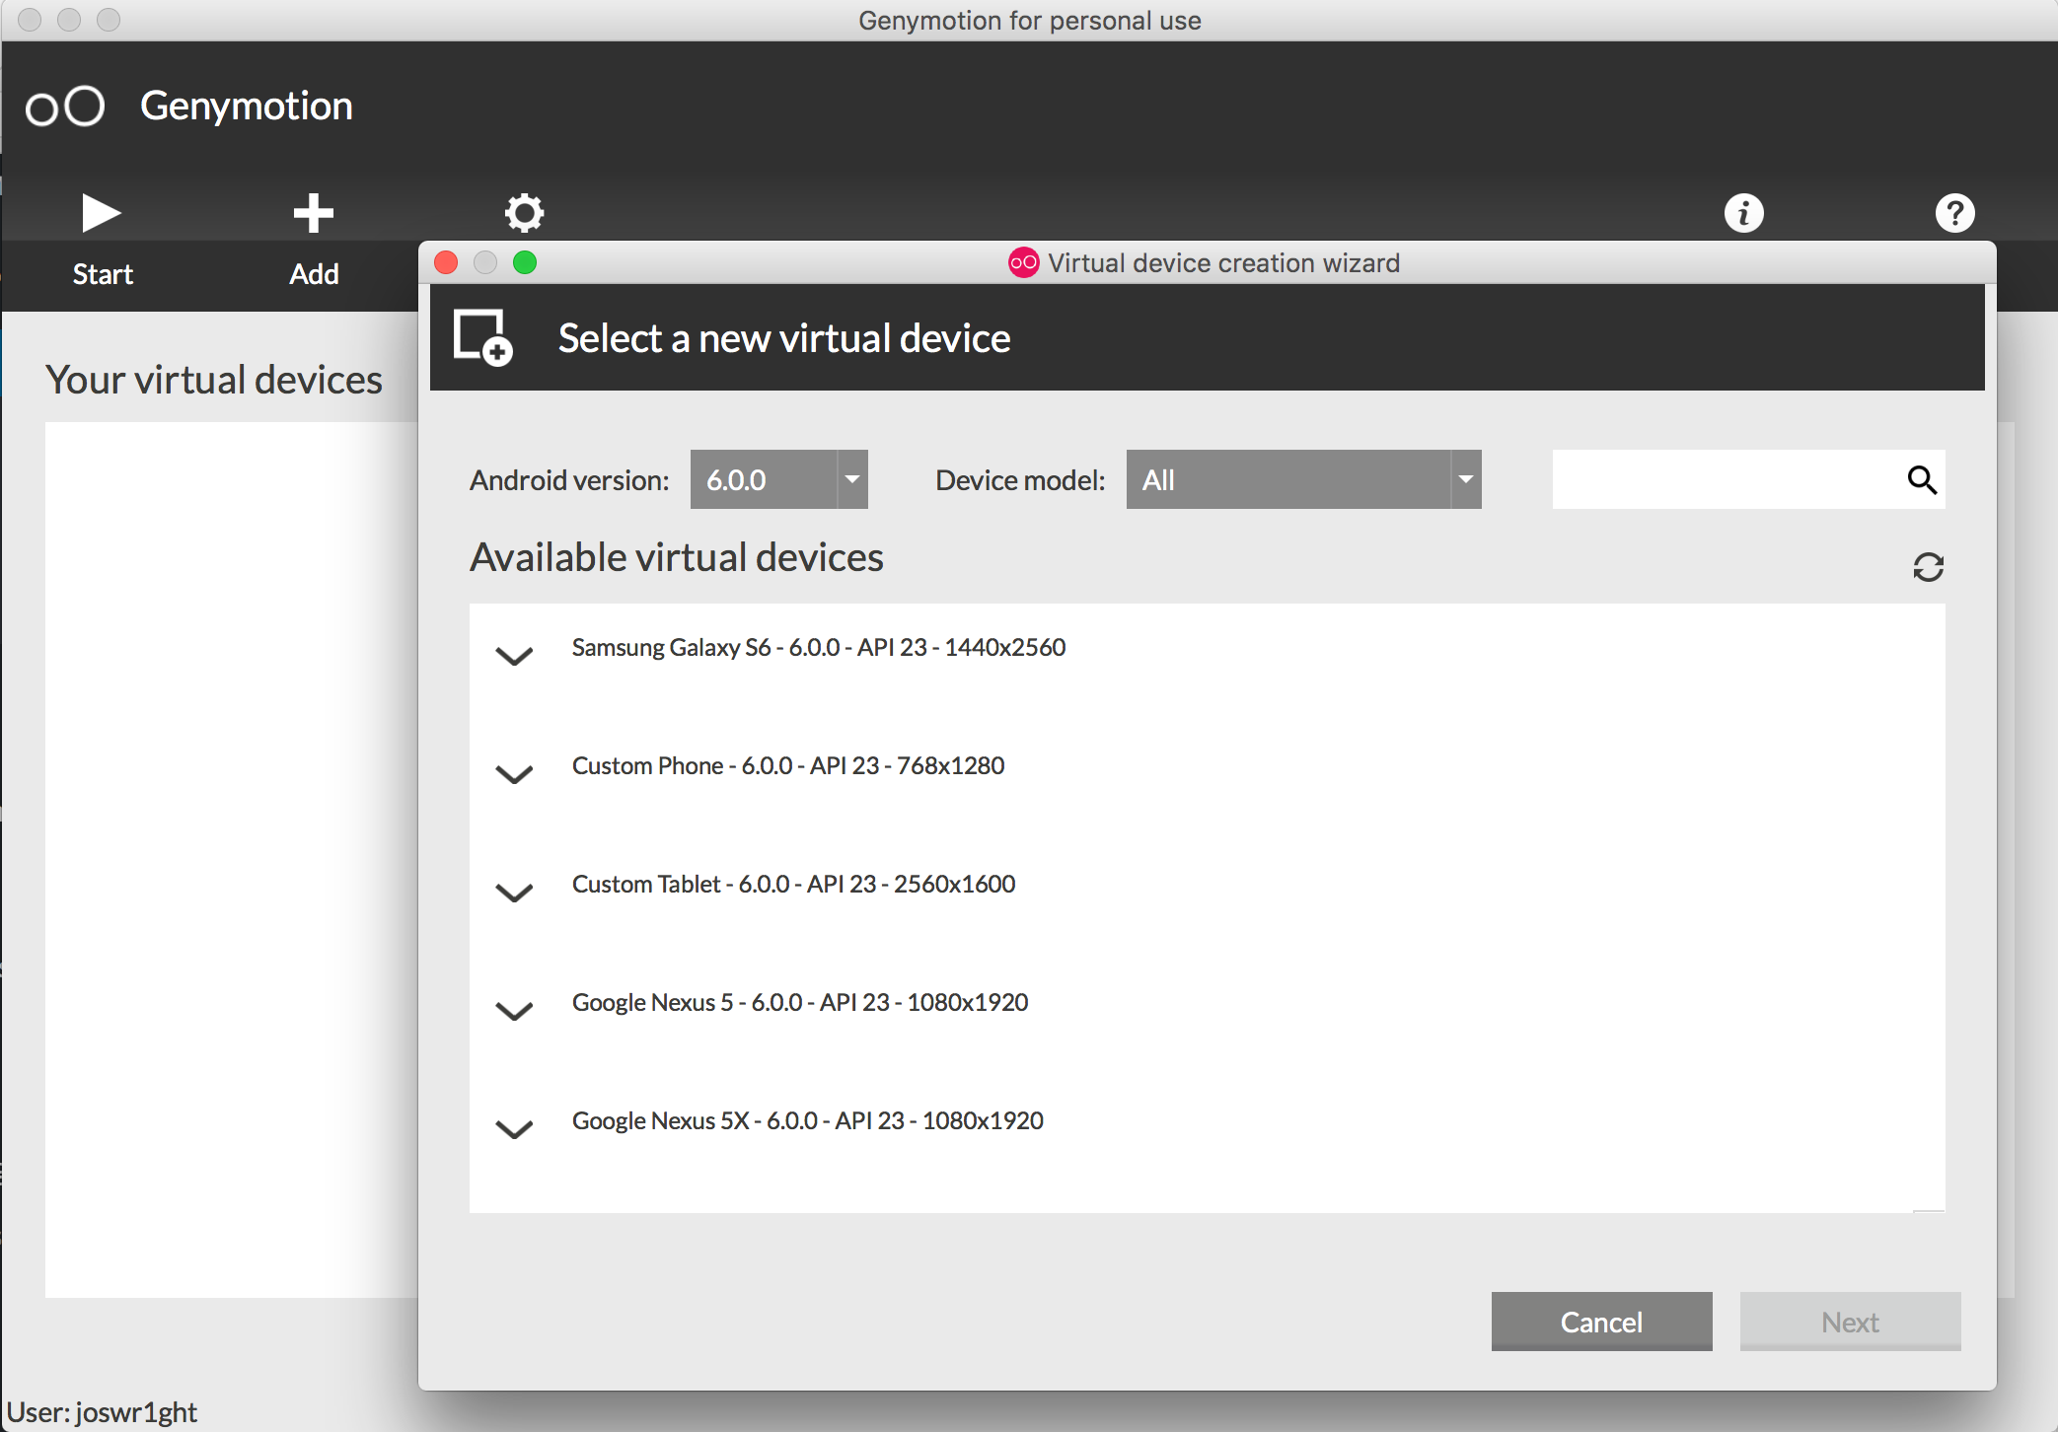The height and width of the screenshot is (1432, 2058).
Task: Click the Add label in main toolbar
Action: tap(314, 274)
